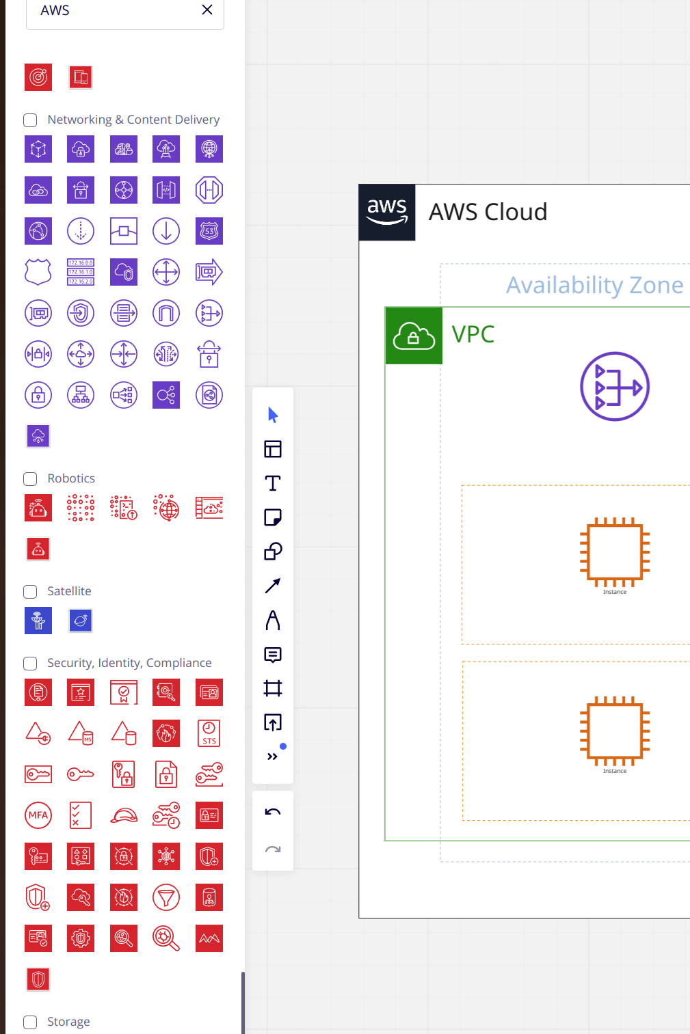The width and height of the screenshot is (690, 1034).
Task: Select the Pen drawing tool
Action: [x=273, y=620]
